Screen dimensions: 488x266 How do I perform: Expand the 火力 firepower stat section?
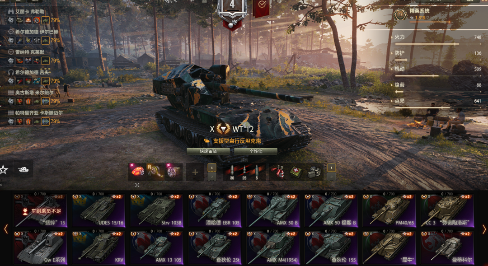coord(399,37)
